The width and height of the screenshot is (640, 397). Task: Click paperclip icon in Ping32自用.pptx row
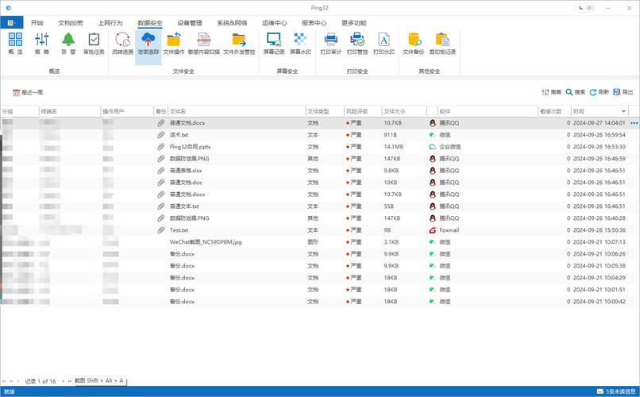pos(161,146)
